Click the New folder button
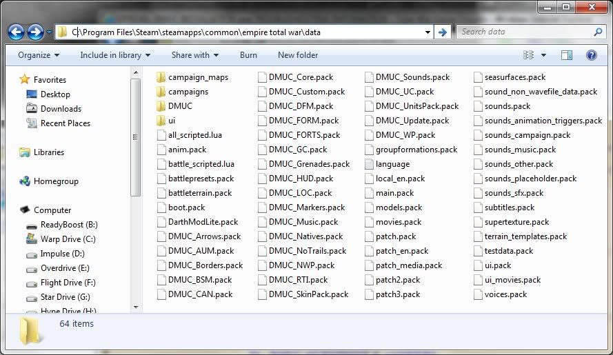Screen dimensions: 613x355 click(298, 55)
